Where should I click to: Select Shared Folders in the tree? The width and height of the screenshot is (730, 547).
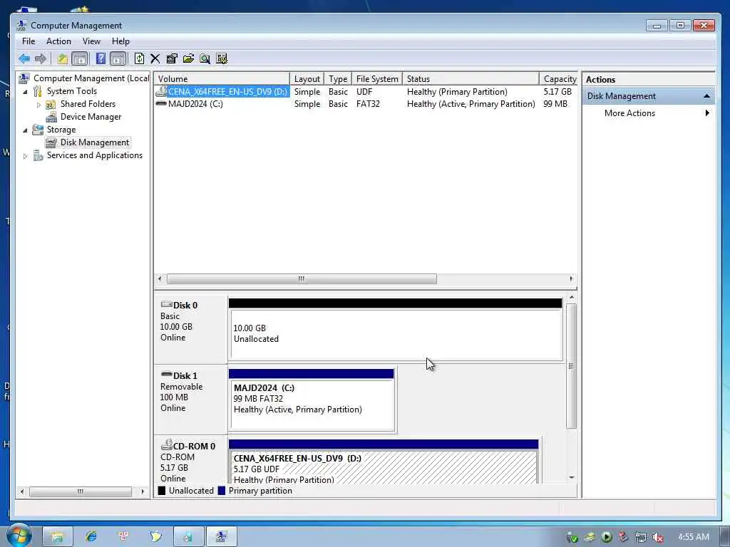tap(88, 104)
